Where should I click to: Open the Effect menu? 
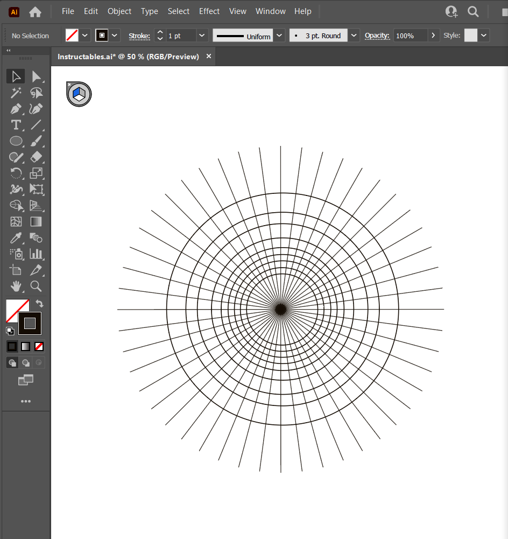point(209,11)
